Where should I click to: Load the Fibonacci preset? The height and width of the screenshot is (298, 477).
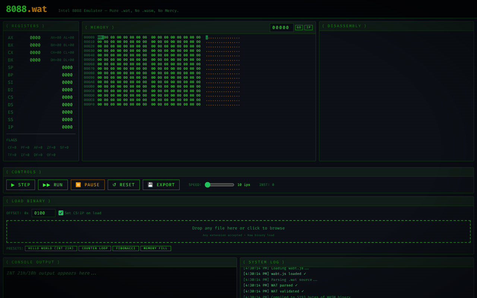pyautogui.click(x=126, y=248)
